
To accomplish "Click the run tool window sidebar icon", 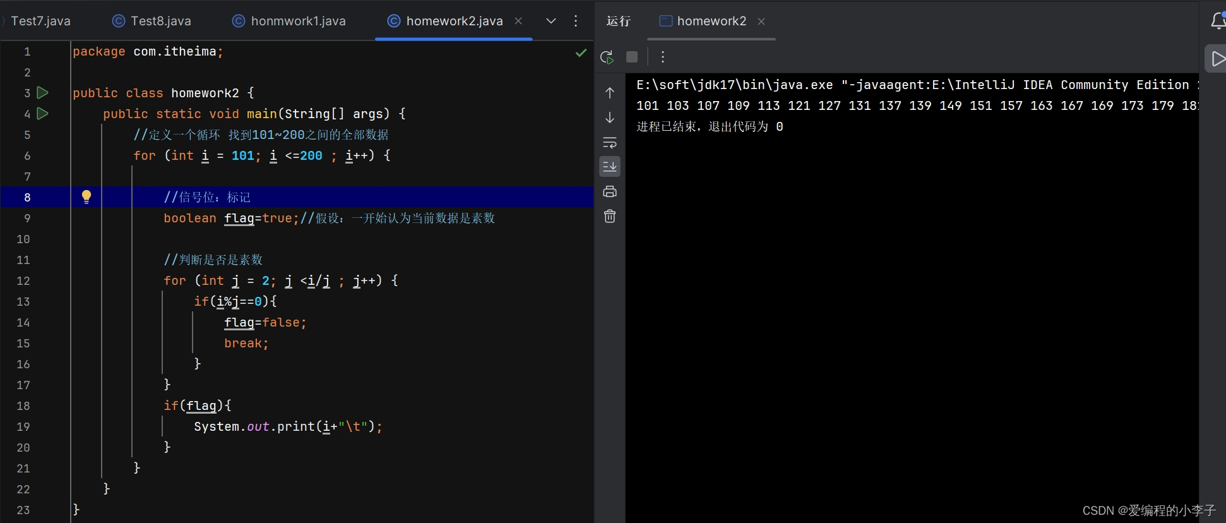I will [1217, 59].
